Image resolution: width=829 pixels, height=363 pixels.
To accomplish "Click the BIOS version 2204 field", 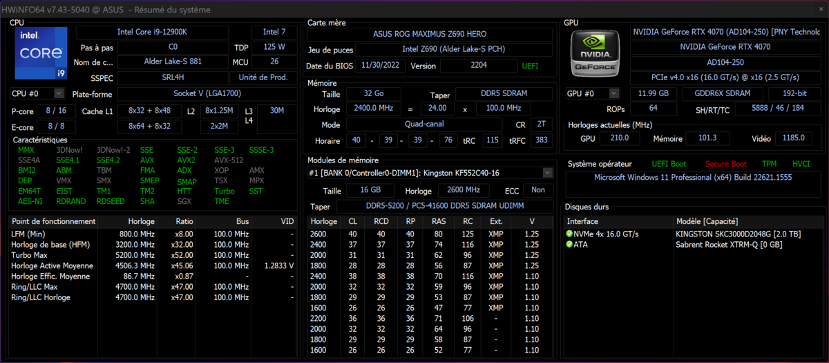I will pyautogui.click(x=479, y=66).
